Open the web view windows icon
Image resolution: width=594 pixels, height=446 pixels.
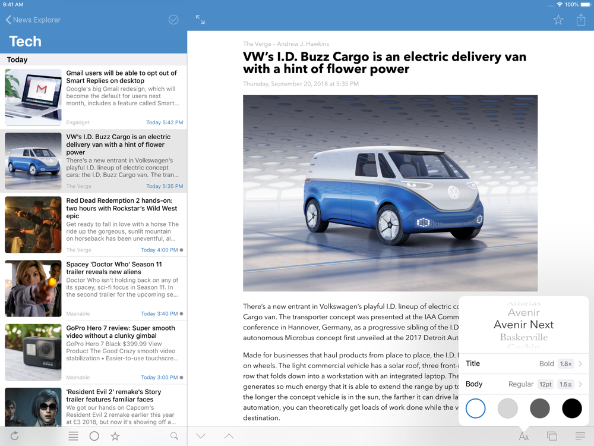(552, 436)
